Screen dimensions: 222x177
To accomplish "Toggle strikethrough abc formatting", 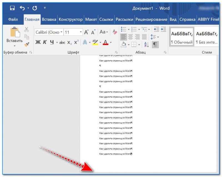I will tap(62, 42).
